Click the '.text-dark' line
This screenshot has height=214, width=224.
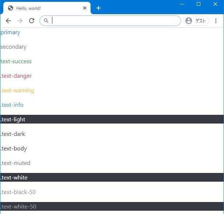13,134
